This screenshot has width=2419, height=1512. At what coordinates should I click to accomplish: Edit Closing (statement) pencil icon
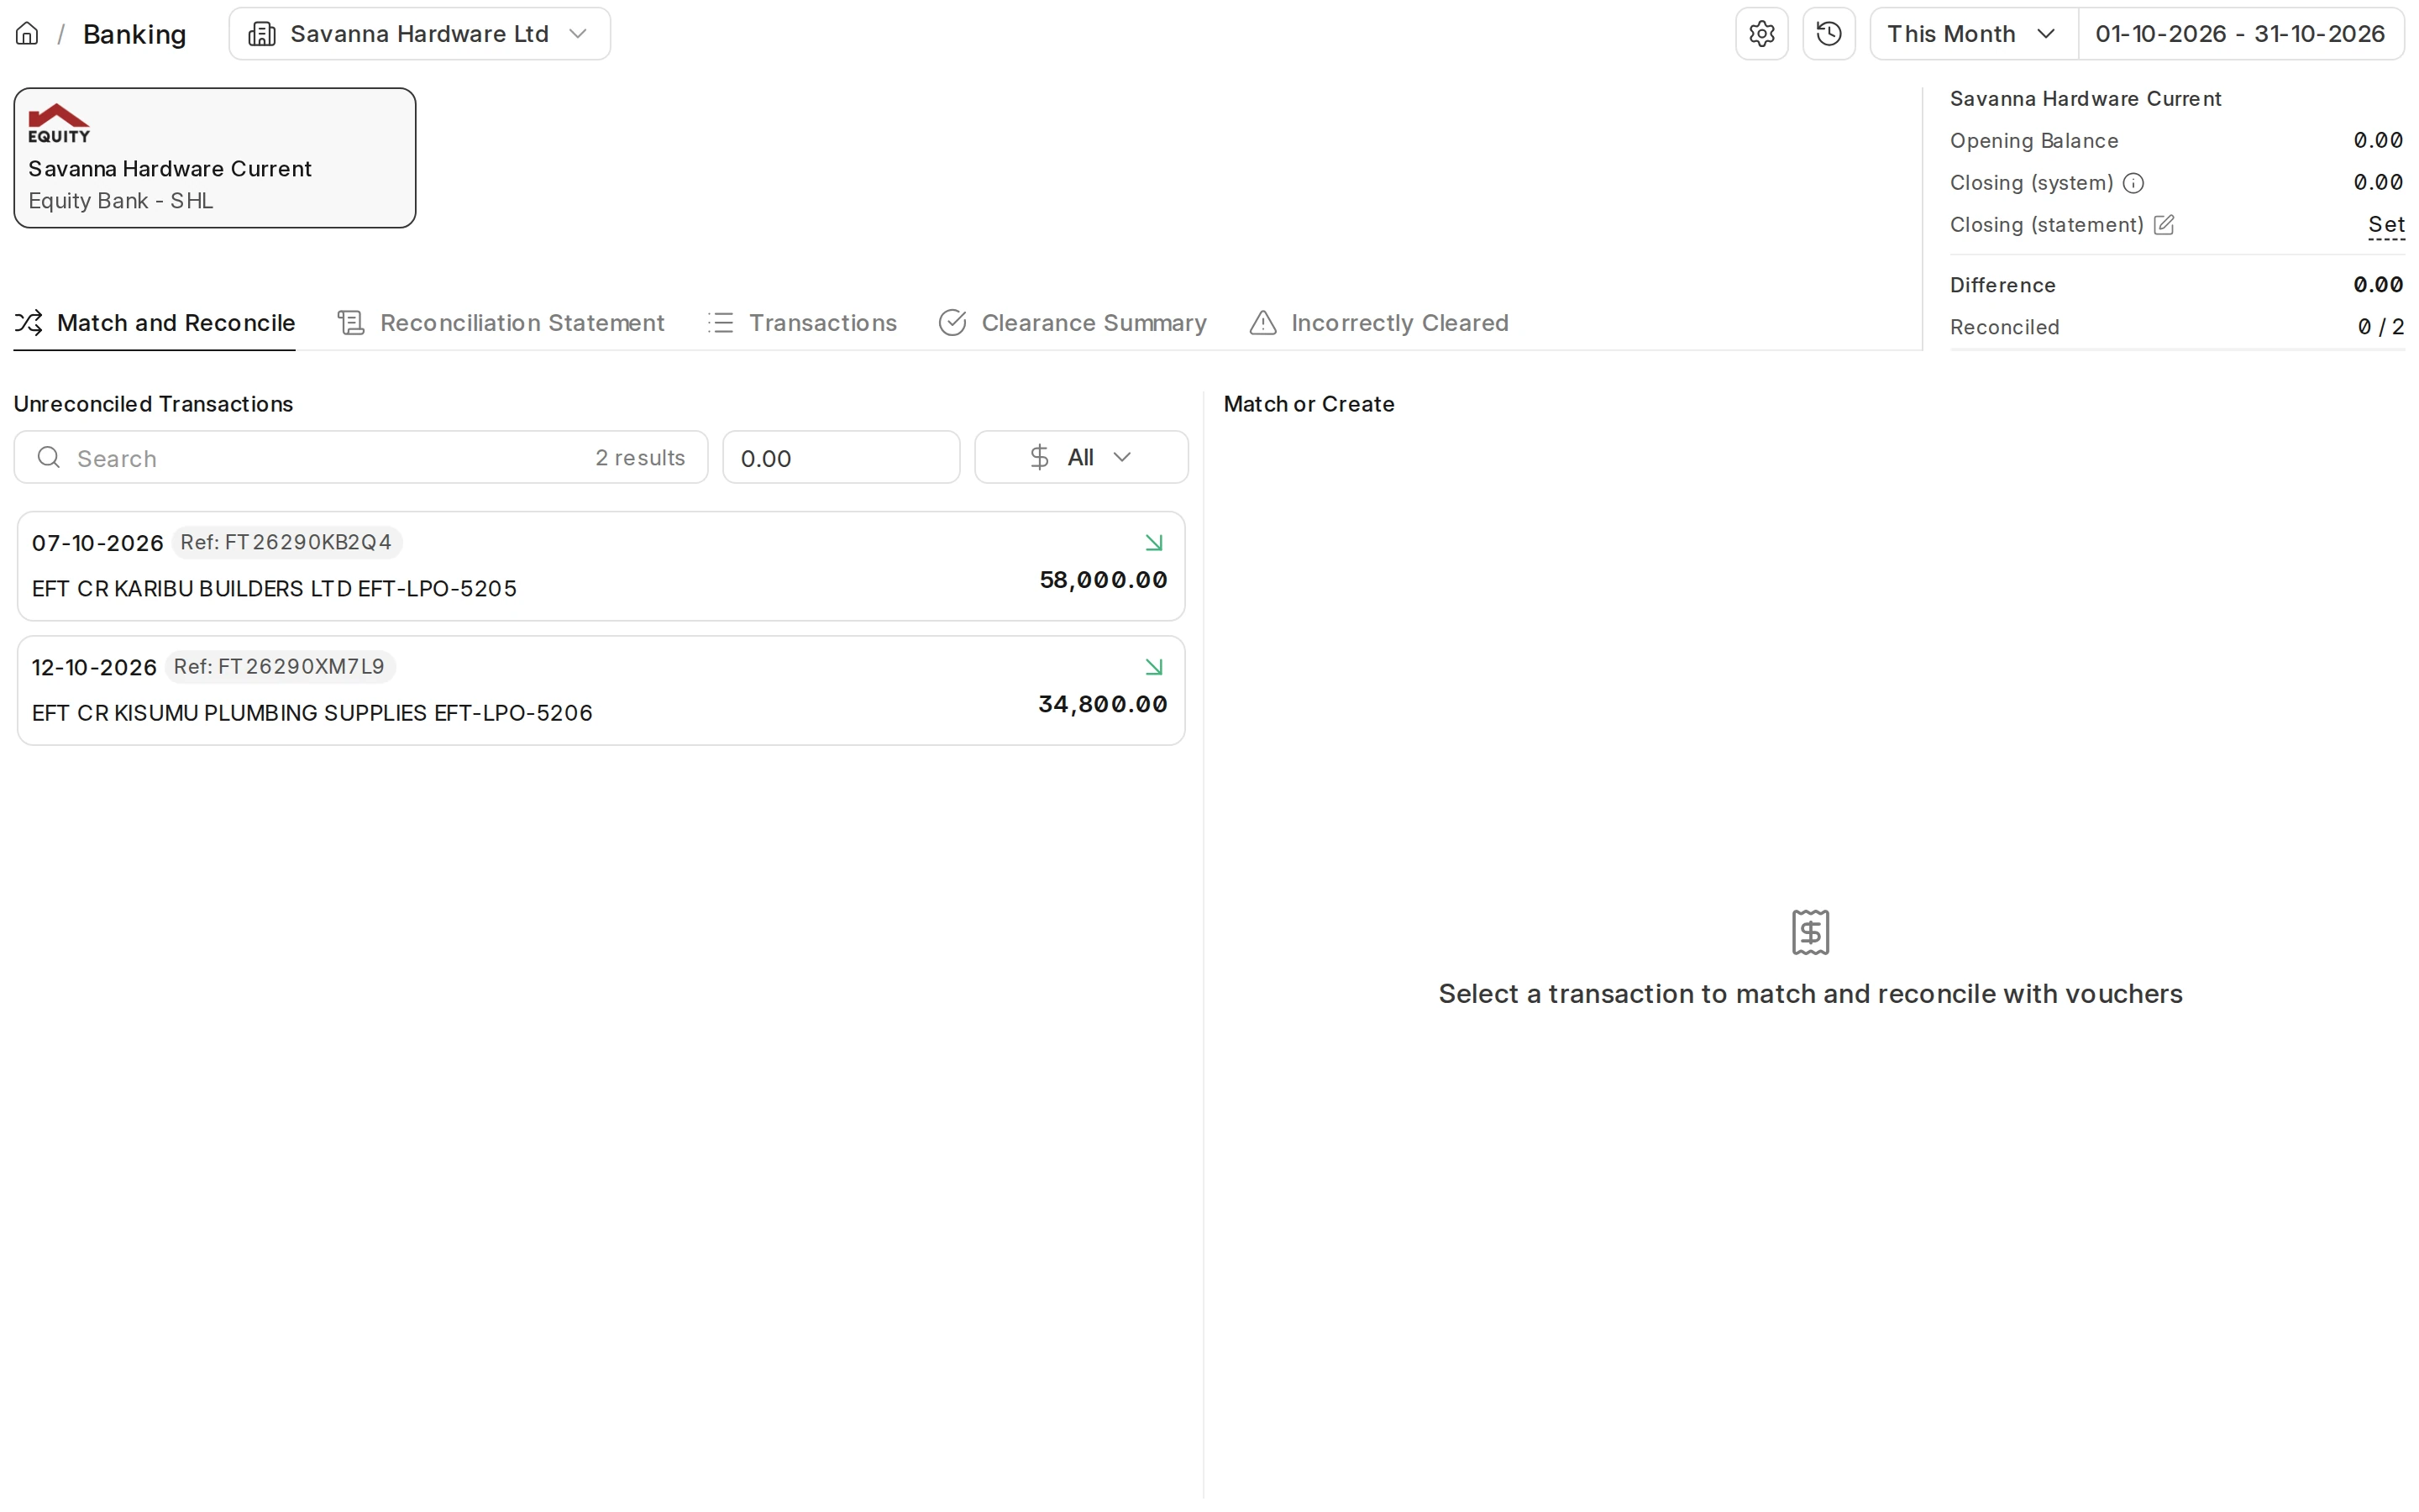(x=2165, y=225)
